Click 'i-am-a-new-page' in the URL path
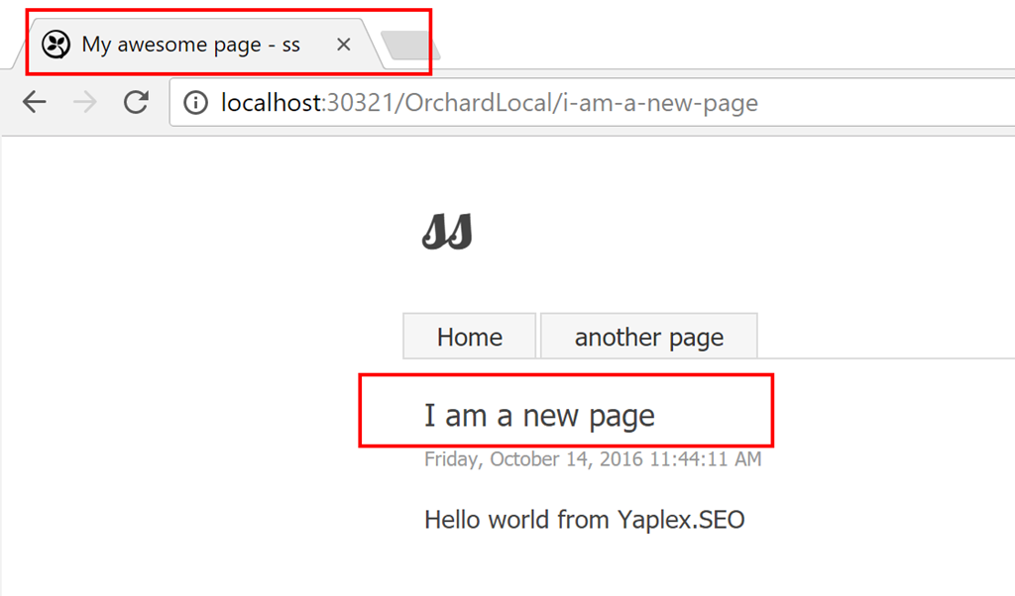Image resolution: width=1015 pixels, height=596 pixels. point(660,103)
